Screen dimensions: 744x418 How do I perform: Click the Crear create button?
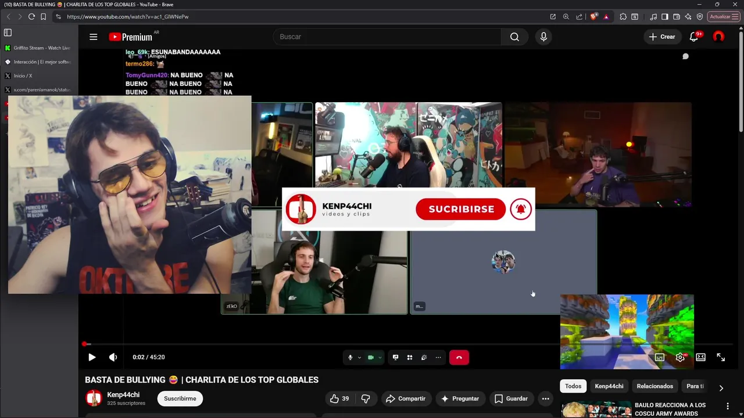click(661, 37)
